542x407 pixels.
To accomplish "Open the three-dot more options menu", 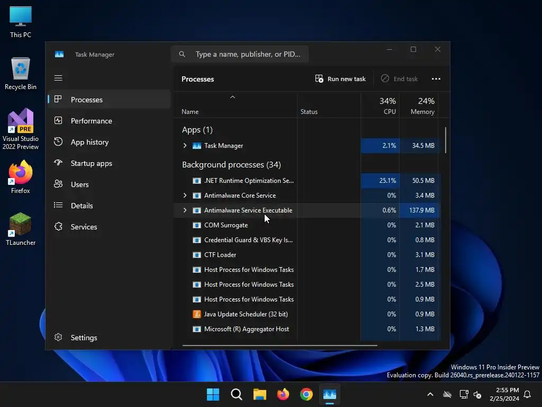I will 436,79.
